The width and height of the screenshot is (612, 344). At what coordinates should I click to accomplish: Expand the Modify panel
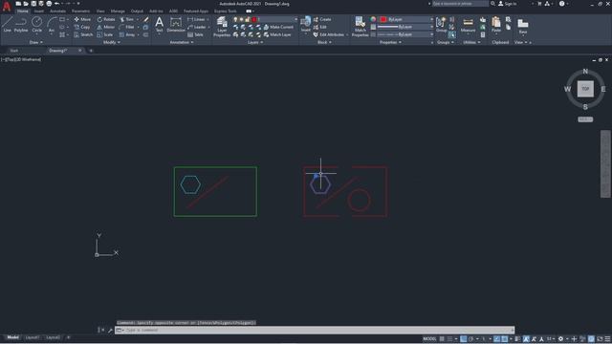click(111, 42)
